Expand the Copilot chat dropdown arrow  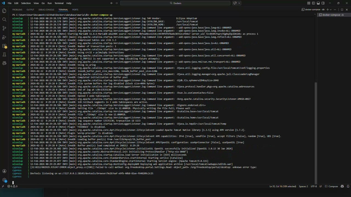click(x=239, y=3)
